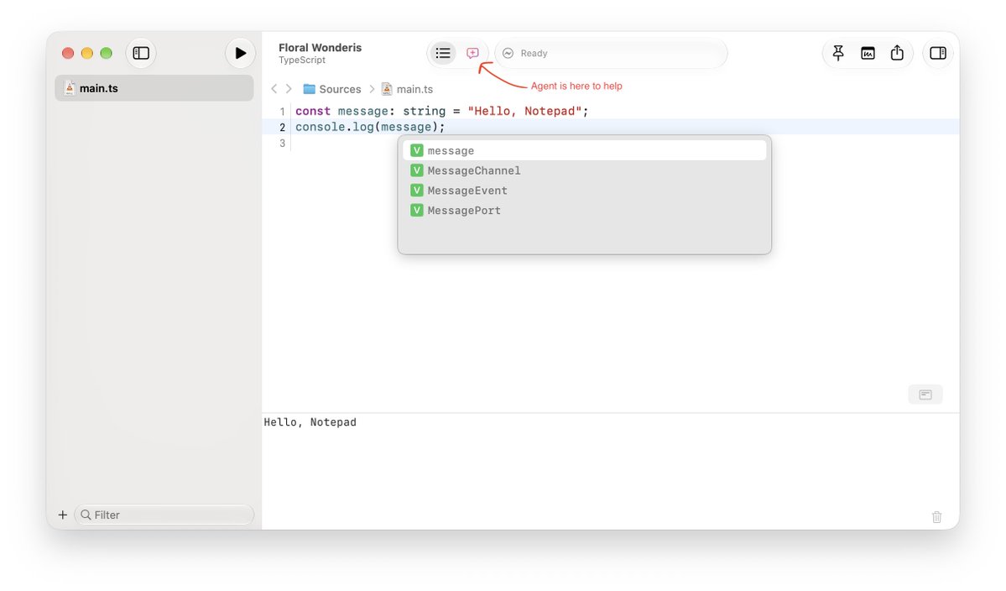1006x591 pixels.
Task: Minimize window with yellow button
Action: [87, 53]
